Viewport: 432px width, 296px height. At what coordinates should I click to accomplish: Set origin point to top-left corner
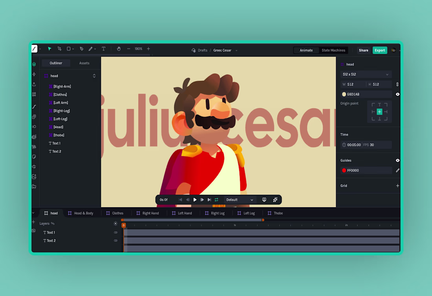point(373,105)
